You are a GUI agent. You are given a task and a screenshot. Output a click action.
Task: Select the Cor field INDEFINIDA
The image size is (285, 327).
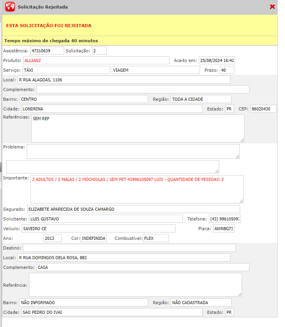[x=94, y=238]
